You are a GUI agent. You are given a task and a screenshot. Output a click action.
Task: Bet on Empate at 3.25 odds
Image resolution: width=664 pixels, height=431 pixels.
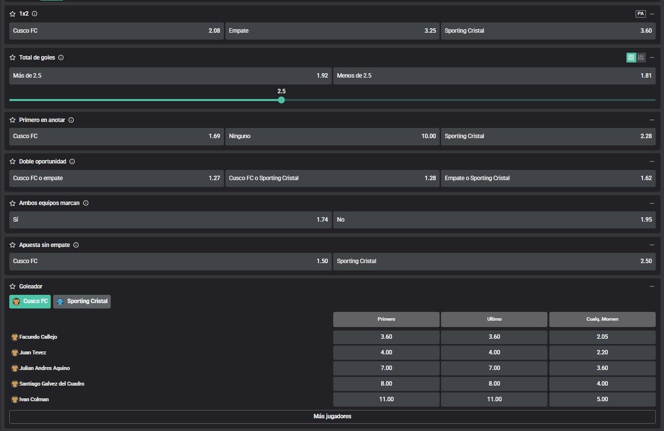coord(332,31)
